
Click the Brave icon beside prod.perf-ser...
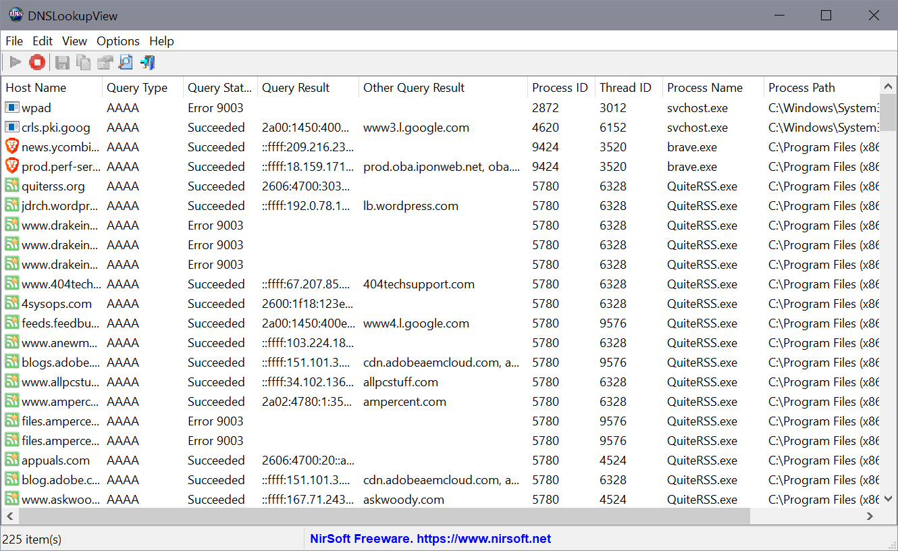pyautogui.click(x=11, y=166)
